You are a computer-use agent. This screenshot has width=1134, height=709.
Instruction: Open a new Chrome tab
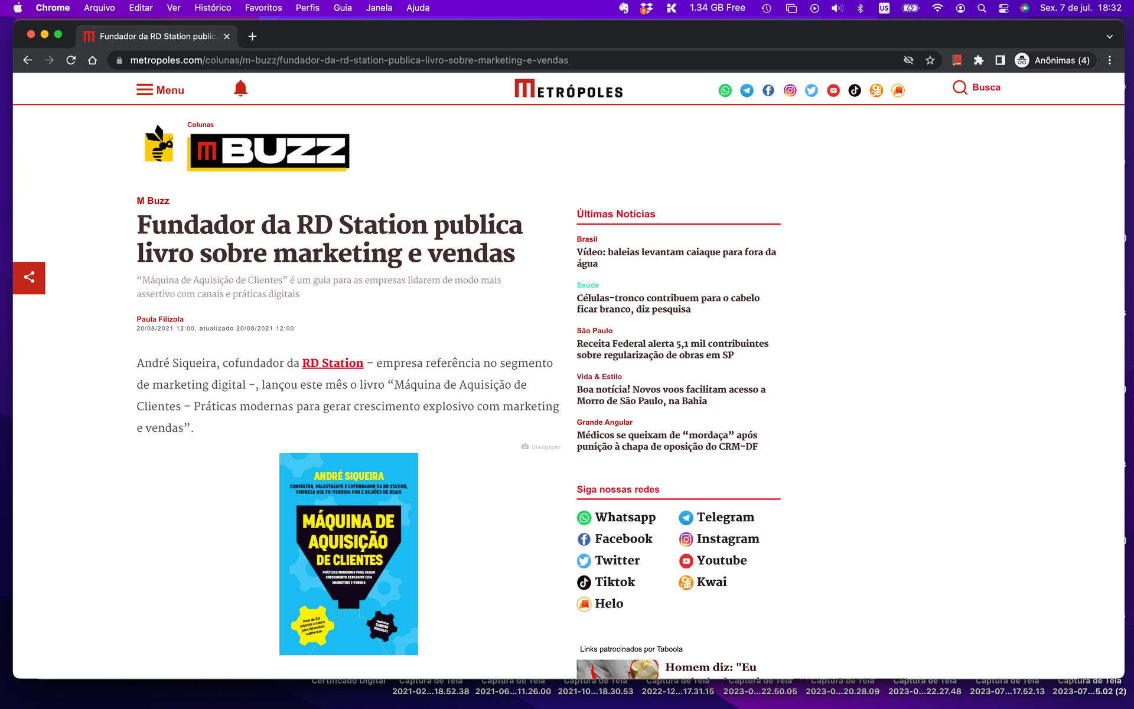252,37
